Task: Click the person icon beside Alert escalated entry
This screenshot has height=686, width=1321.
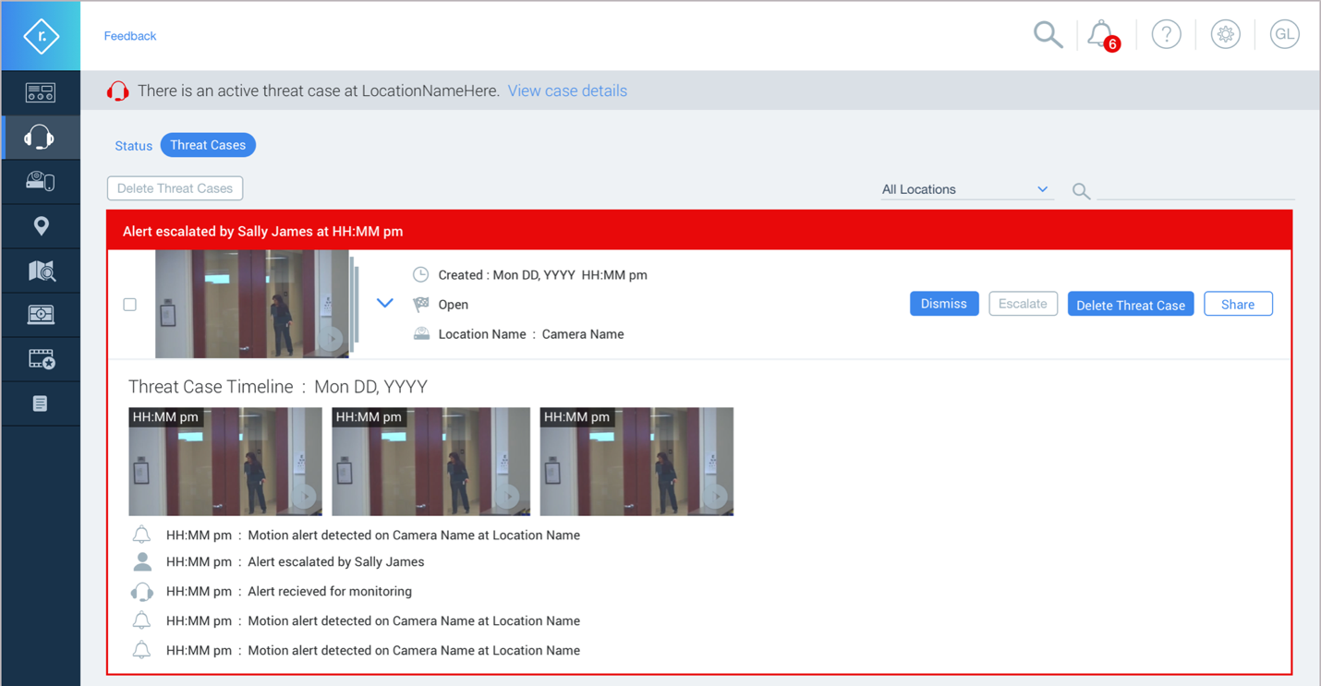Action: click(x=141, y=561)
